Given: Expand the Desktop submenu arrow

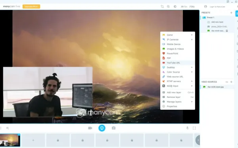Looking at the screenshot, I should click(x=192, y=67).
